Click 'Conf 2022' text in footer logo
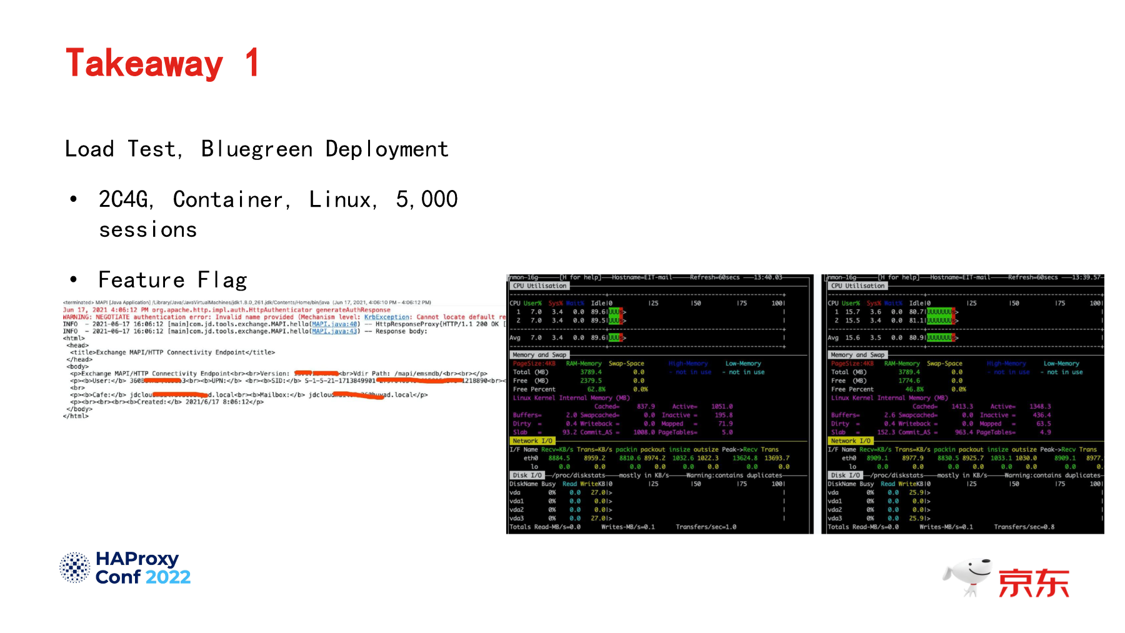 pos(143,577)
